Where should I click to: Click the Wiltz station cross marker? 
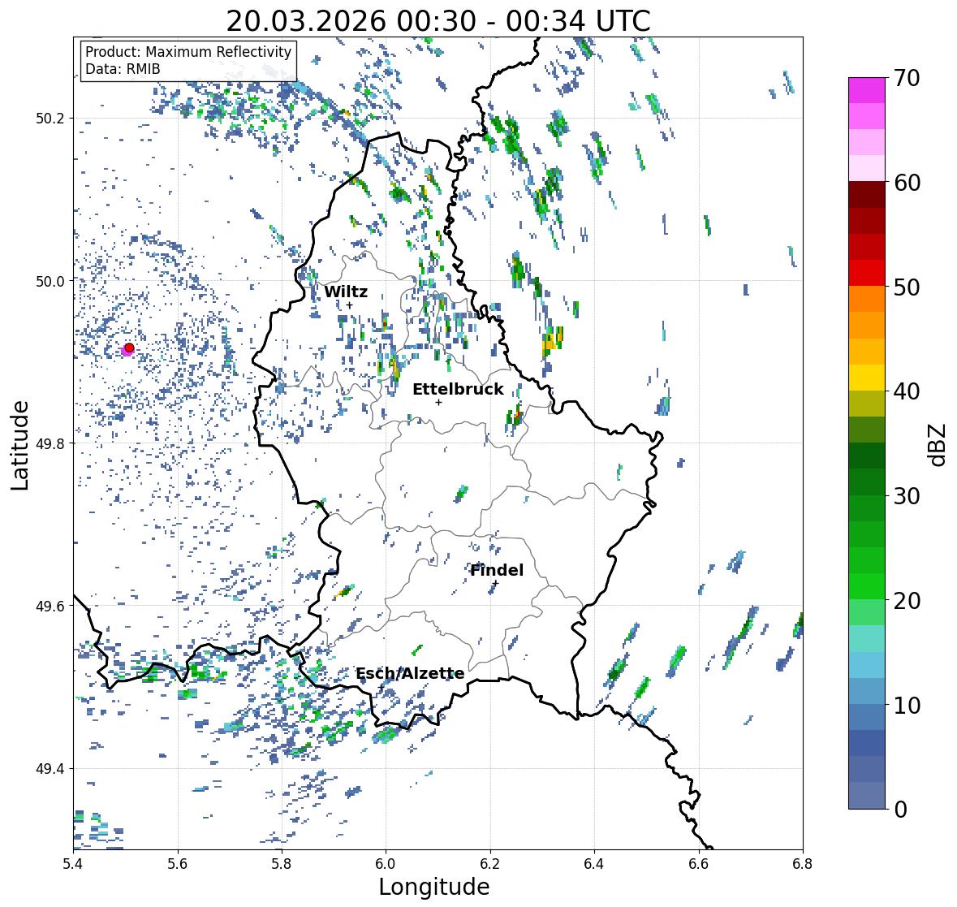350,305
